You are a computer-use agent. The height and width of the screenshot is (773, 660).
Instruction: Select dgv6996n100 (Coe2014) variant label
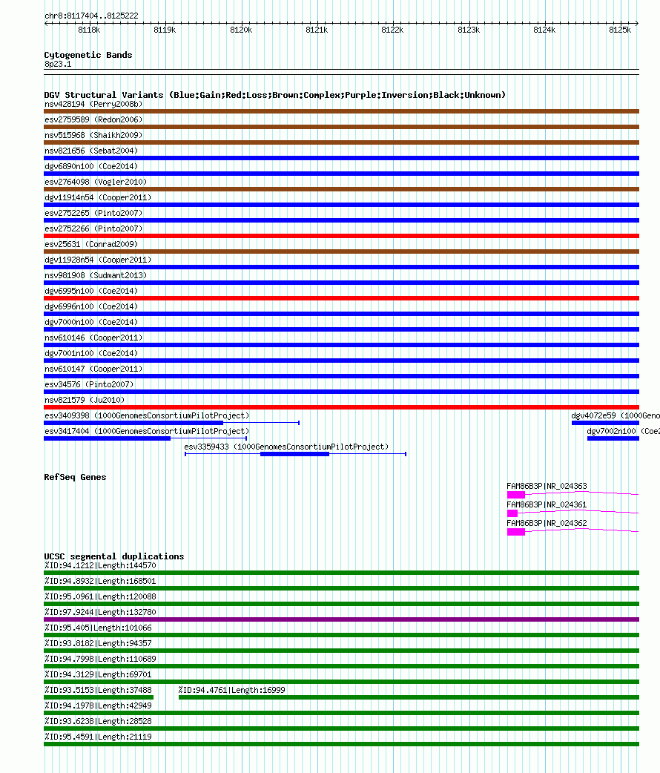tap(91, 306)
